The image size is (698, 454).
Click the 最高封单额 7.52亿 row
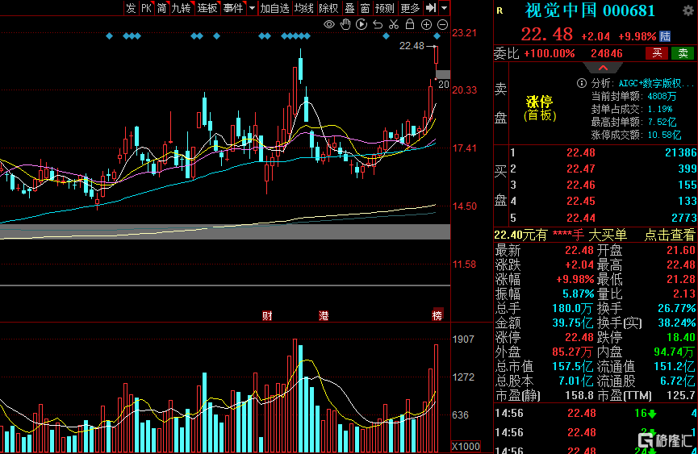click(x=634, y=122)
